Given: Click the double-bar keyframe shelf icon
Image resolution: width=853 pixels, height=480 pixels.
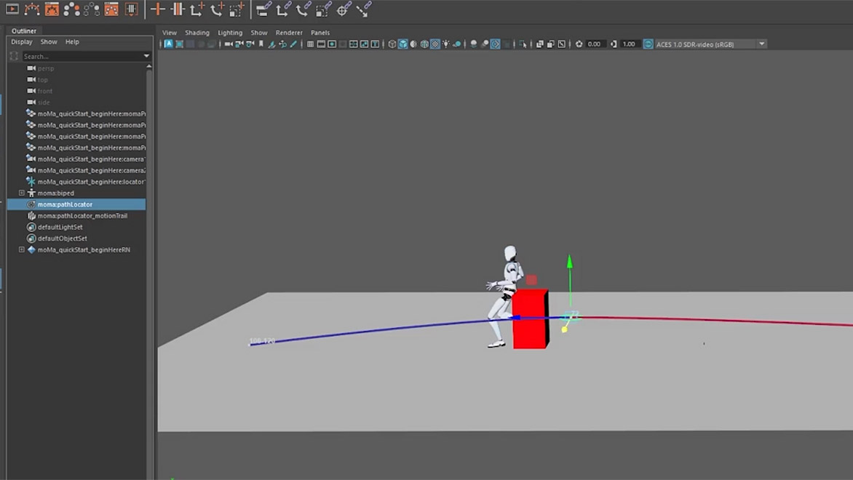Looking at the screenshot, I should pyautogui.click(x=178, y=9).
